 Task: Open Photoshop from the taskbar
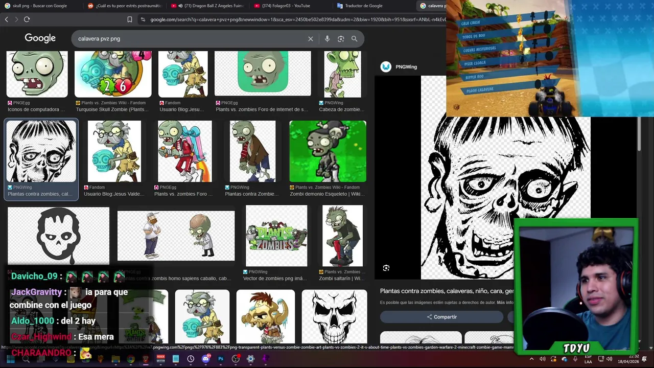[221, 359]
